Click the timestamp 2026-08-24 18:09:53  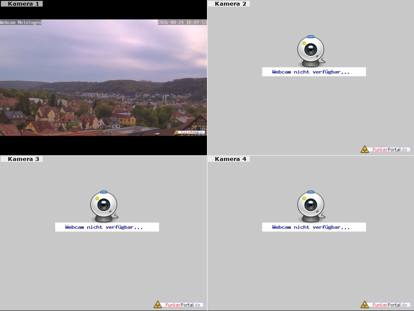(x=182, y=22)
